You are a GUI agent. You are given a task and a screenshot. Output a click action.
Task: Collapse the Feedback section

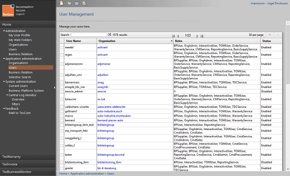[x=4, y=109]
